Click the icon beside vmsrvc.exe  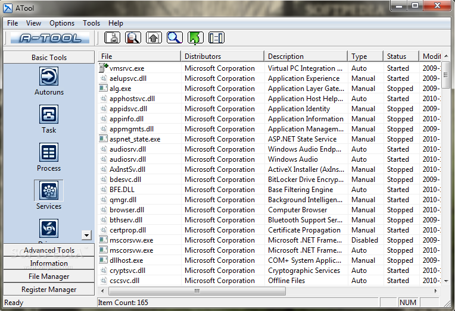pos(103,68)
